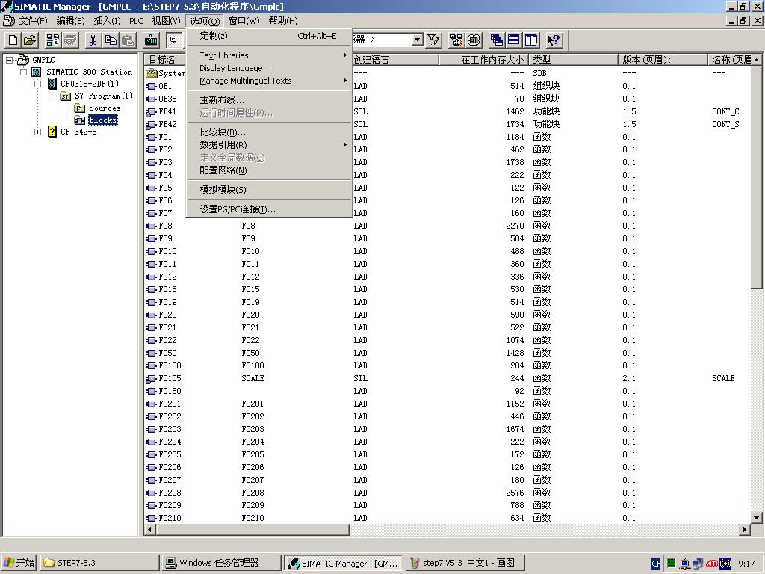Click the Copy toolbar icon
Screen dimensions: 765x574
111,40
